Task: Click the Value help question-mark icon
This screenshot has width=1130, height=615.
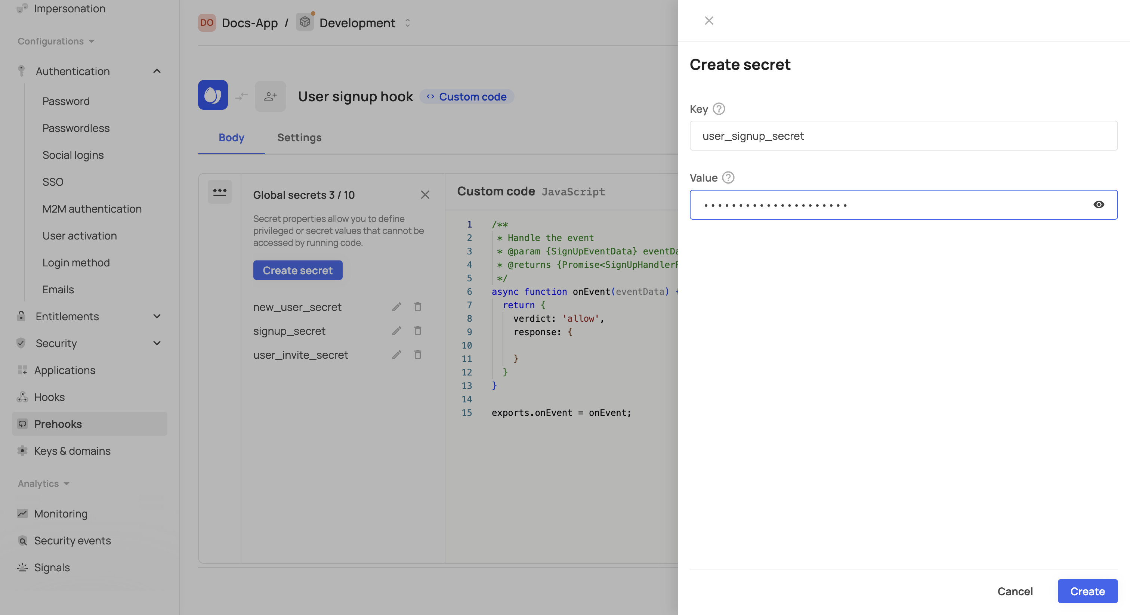Action: point(728,177)
